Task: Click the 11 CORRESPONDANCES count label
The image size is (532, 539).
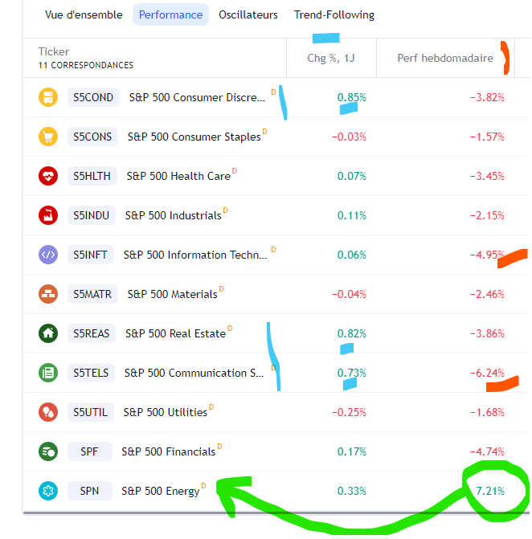Action: click(86, 65)
